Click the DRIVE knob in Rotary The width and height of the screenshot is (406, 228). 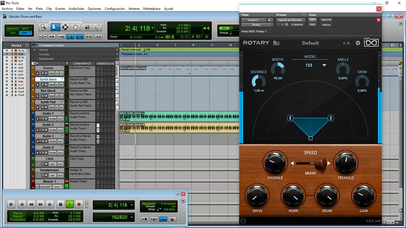click(x=257, y=196)
